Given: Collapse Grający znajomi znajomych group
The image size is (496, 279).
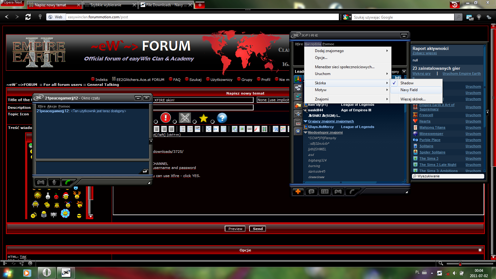Looking at the screenshot, I should [306, 121].
